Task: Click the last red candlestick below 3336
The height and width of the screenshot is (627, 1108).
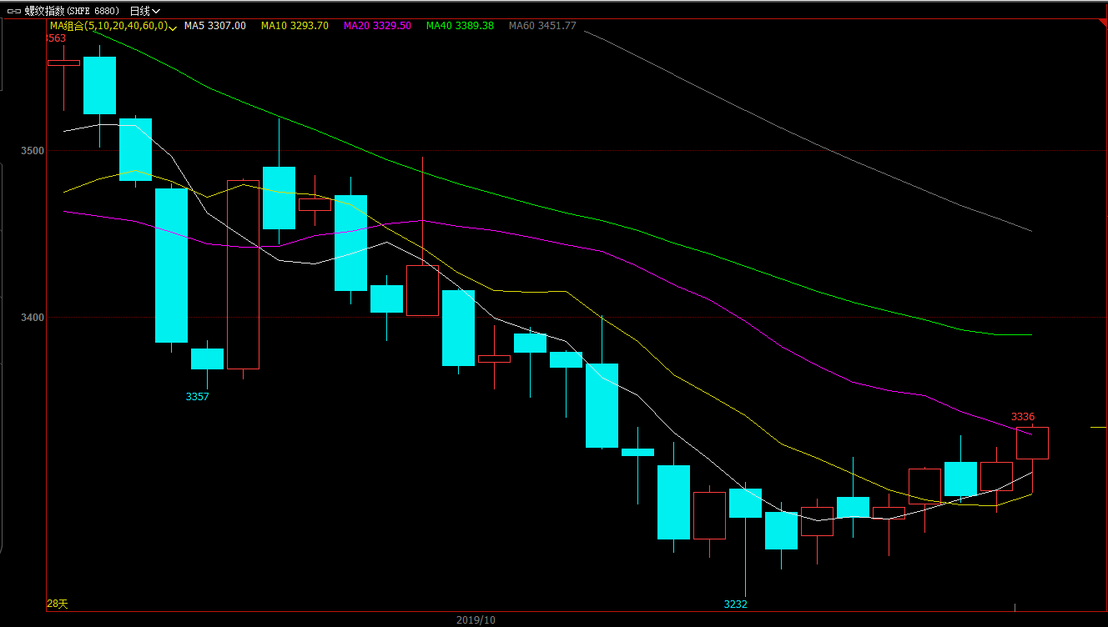Action: click(x=1032, y=443)
